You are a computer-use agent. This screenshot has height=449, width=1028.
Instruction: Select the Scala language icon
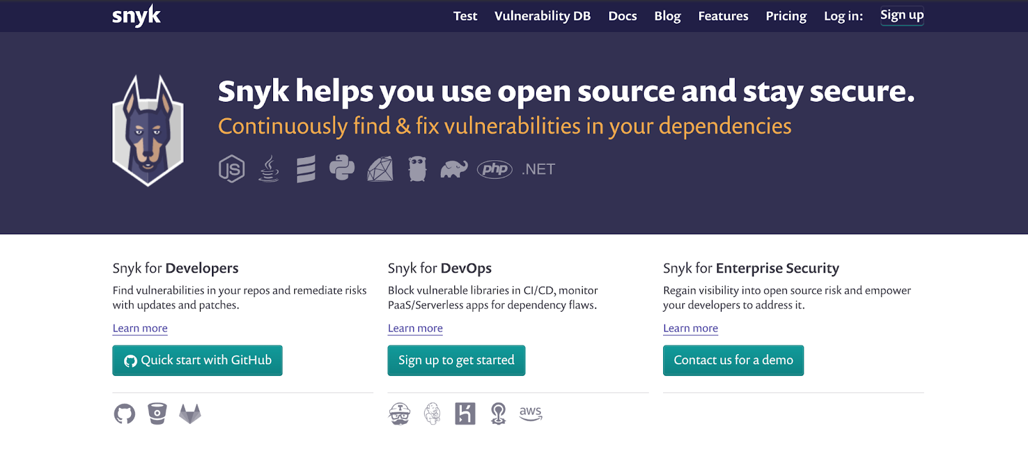click(x=306, y=169)
